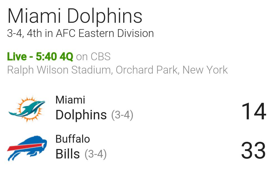275x174 pixels.
Task: Open Ralph Wilson Stadium location text
Action: tap(59, 70)
